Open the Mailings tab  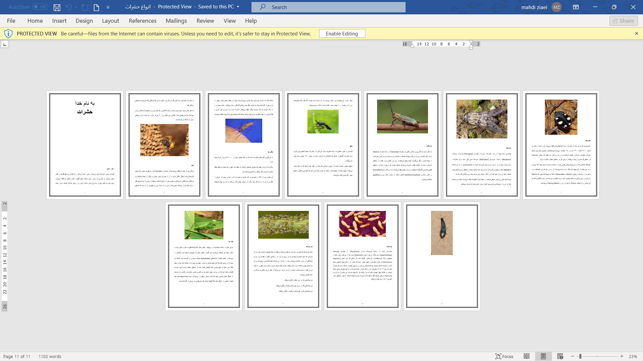click(x=176, y=21)
